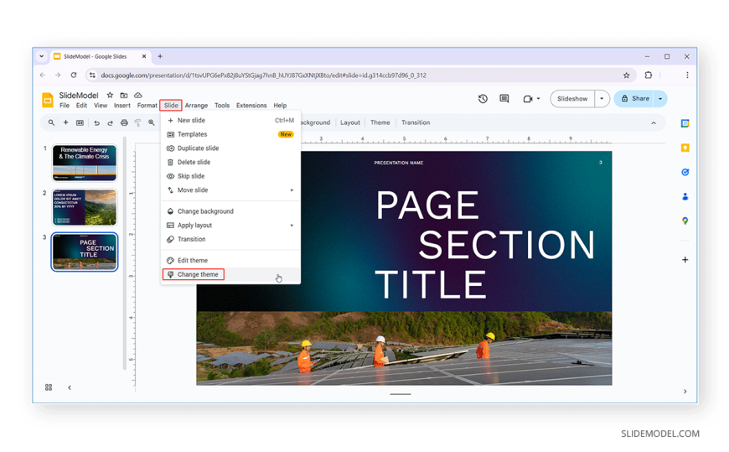Open Google Slides home logo
This screenshot has height=452, width=729.
tap(48, 100)
